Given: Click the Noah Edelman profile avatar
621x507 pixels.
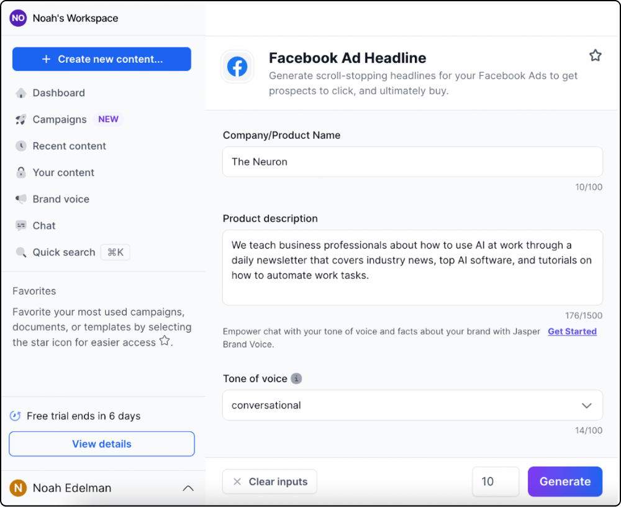Looking at the screenshot, I should [18, 488].
